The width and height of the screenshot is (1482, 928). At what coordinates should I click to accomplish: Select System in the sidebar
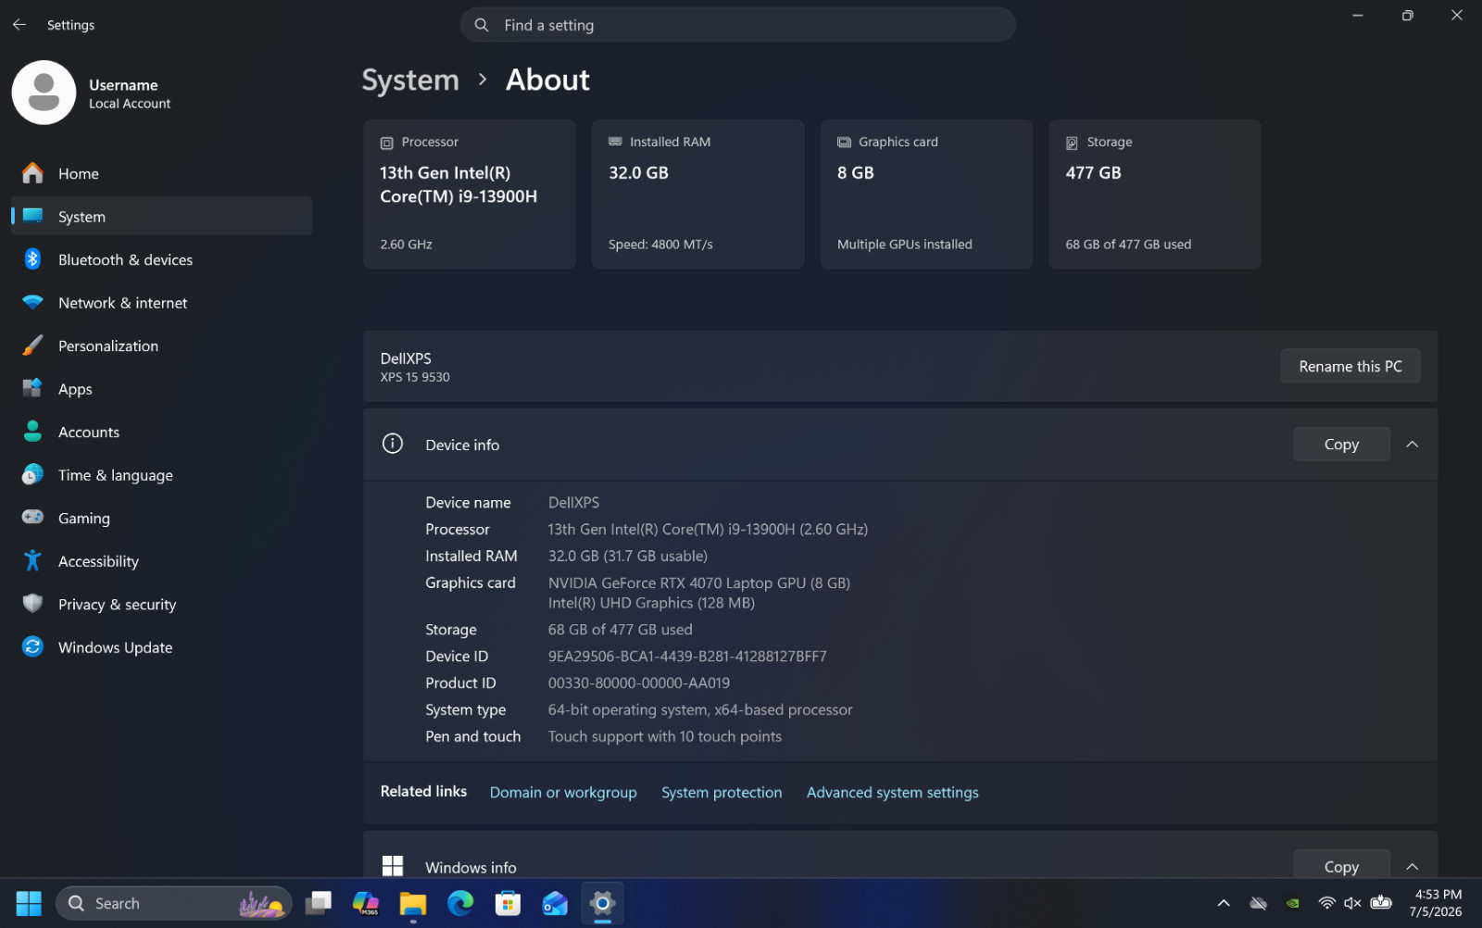162,216
